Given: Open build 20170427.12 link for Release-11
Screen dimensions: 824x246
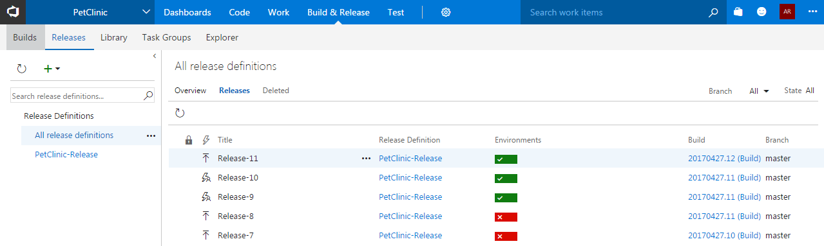Looking at the screenshot, I should tap(725, 158).
